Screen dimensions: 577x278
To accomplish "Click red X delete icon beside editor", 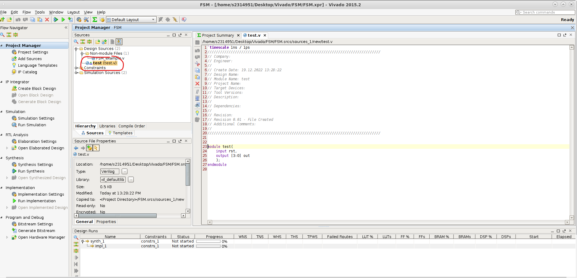I will (197, 84).
